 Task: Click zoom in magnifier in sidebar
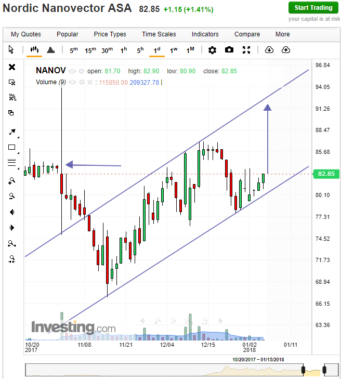(x=11, y=181)
